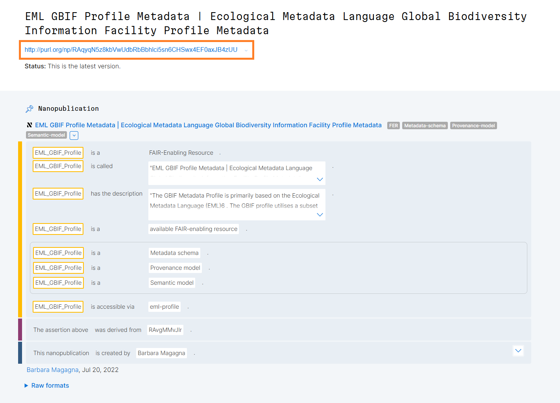Click the pin icon beside the Nanopublication heading
The width and height of the screenshot is (560, 403).
[x=30, y=109]
